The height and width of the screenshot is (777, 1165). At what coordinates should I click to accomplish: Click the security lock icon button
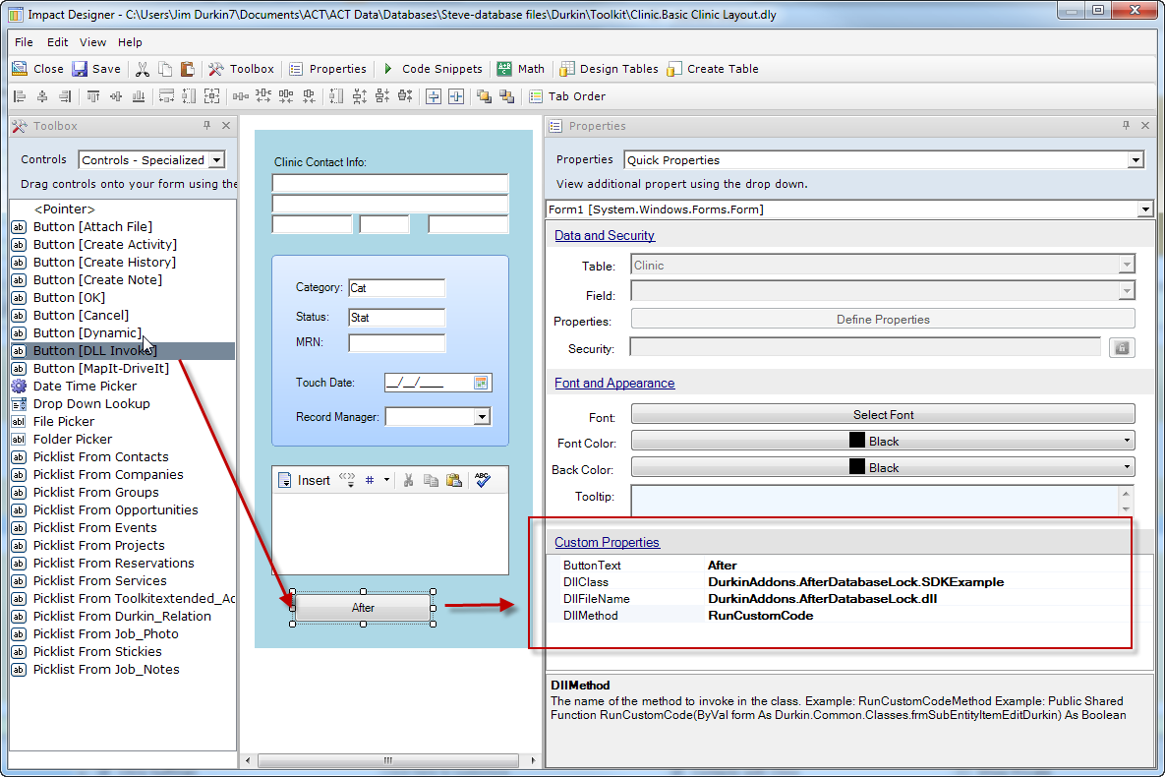point(1122,347)
